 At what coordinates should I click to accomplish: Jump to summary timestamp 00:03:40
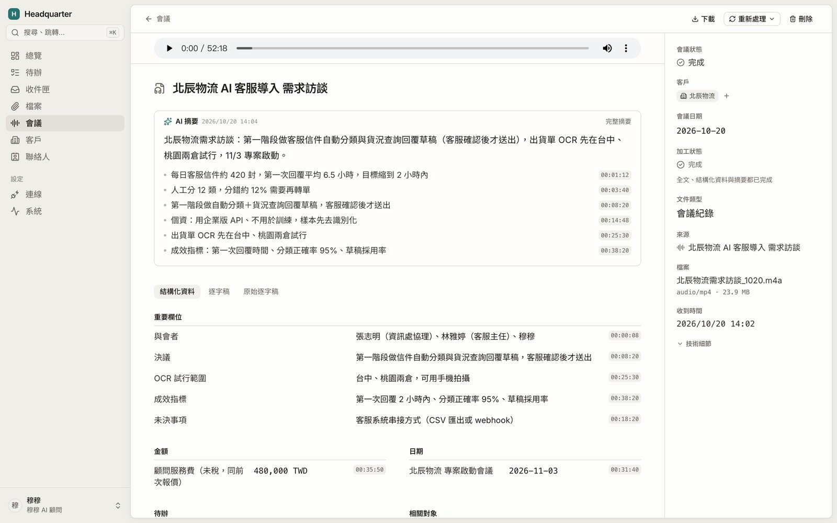pos(615,190)
